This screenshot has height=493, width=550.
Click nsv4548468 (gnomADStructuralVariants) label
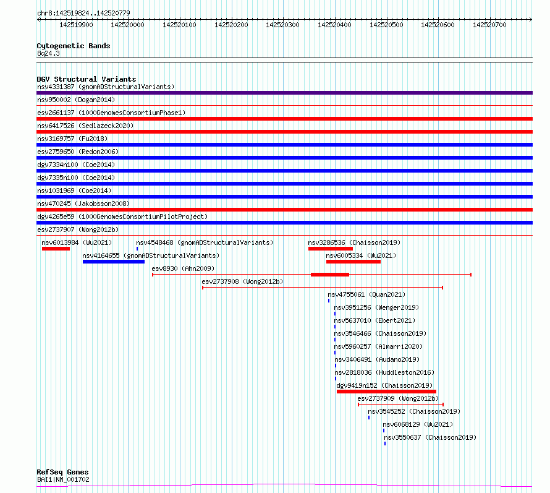[205, 242]
